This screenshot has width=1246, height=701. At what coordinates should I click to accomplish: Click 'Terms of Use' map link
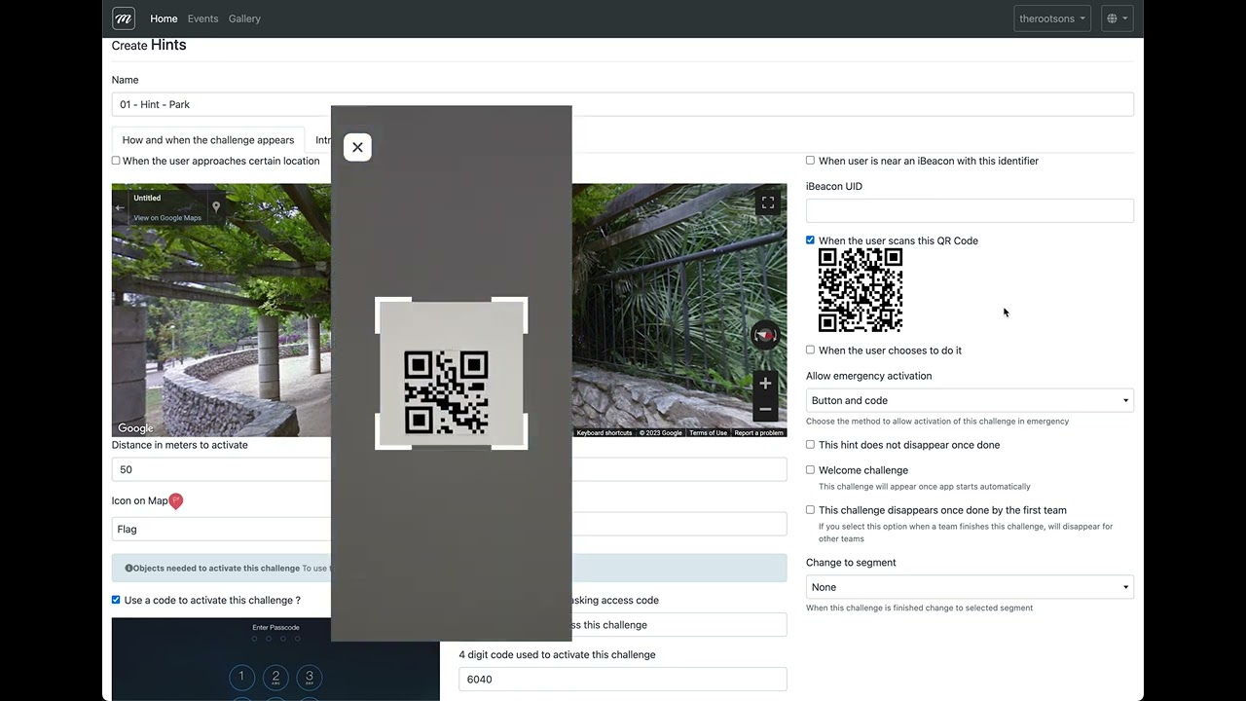(708, 432)
